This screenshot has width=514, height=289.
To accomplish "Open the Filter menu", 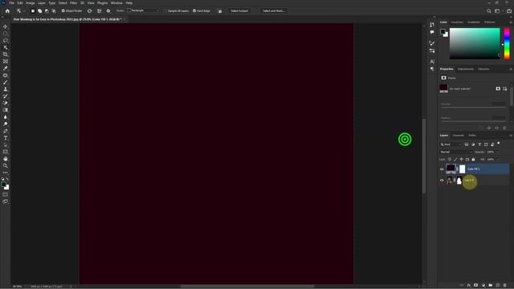I will 73,3.
